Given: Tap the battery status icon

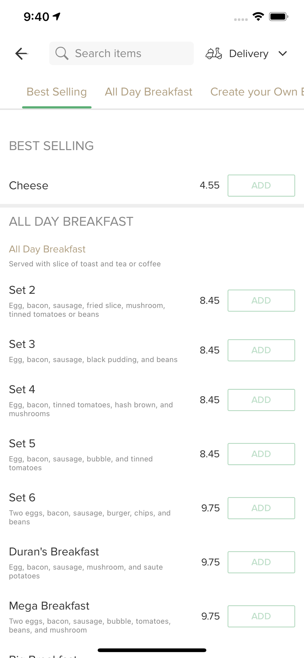Looking at the screenshot, I should [x=279, y=16].
